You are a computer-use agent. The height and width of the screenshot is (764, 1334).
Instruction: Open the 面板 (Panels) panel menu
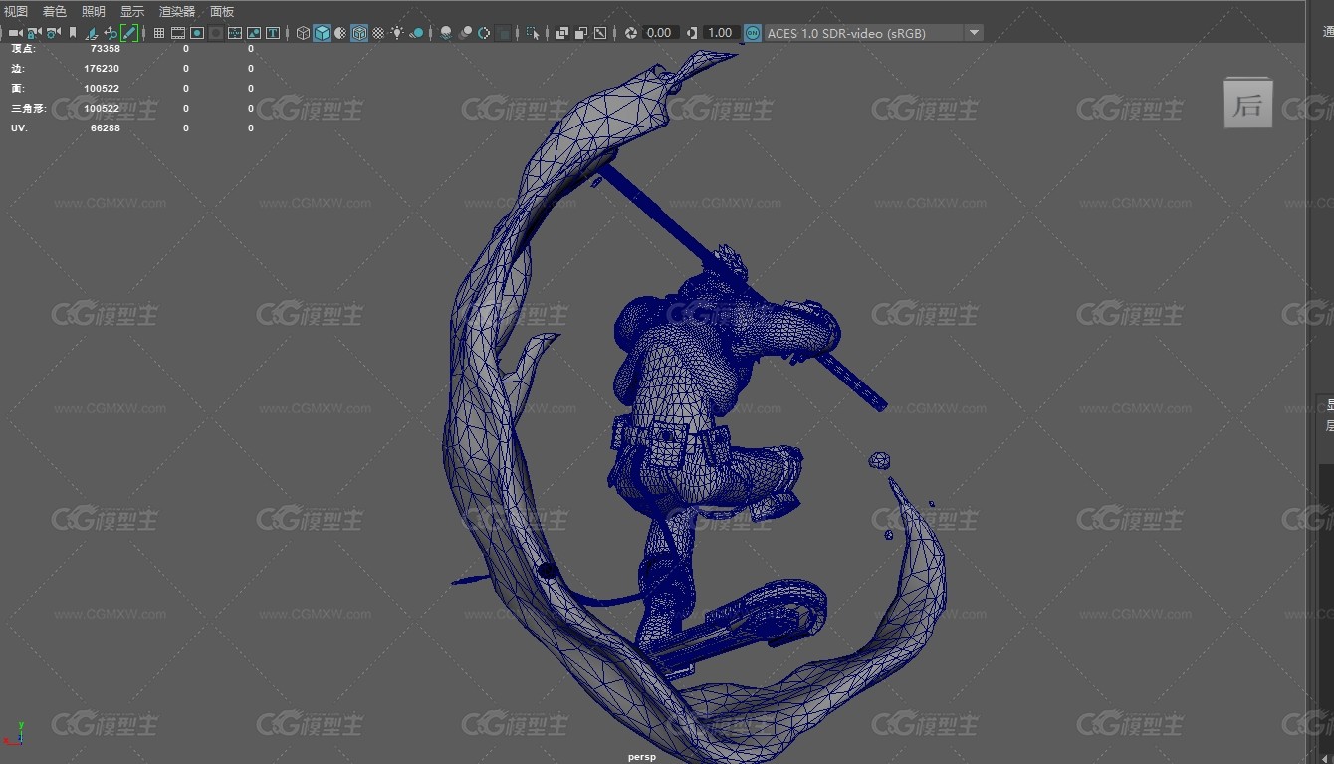pyautogui.click(x=222, y=11)
